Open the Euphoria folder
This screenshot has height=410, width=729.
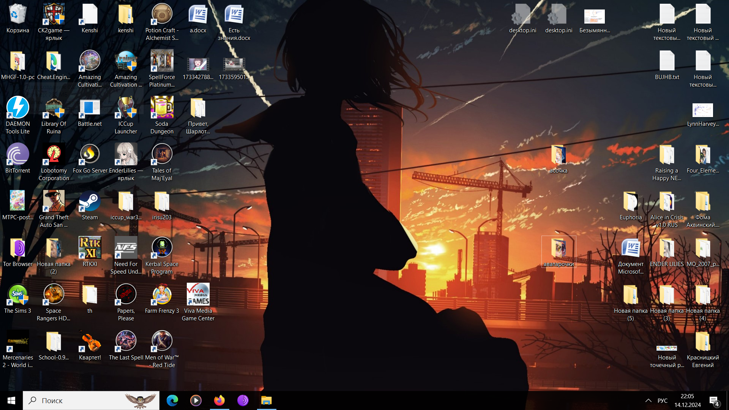(x=631, y=205)
